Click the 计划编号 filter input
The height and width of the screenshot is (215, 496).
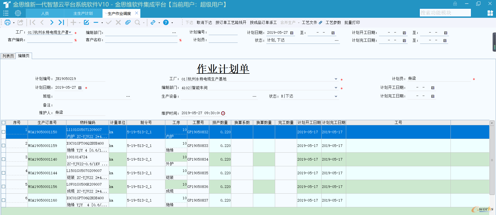click(x=223, y=32)
